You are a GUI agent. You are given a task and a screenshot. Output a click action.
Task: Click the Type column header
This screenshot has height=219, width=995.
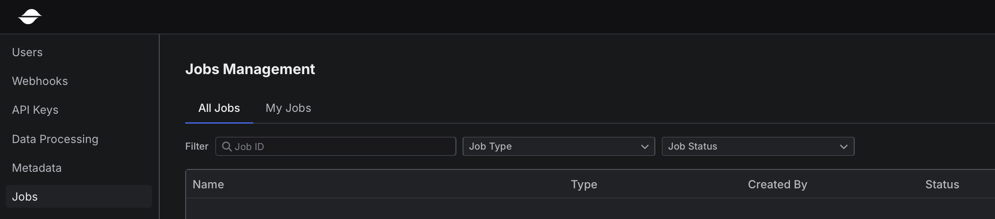(584, 185)
